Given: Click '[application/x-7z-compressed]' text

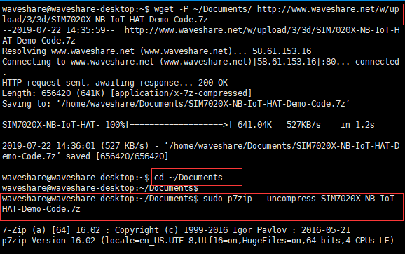Looking at the screenshot, I should [181, 93].
